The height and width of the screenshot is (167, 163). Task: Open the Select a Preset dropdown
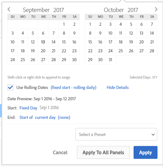coord(116,134)
